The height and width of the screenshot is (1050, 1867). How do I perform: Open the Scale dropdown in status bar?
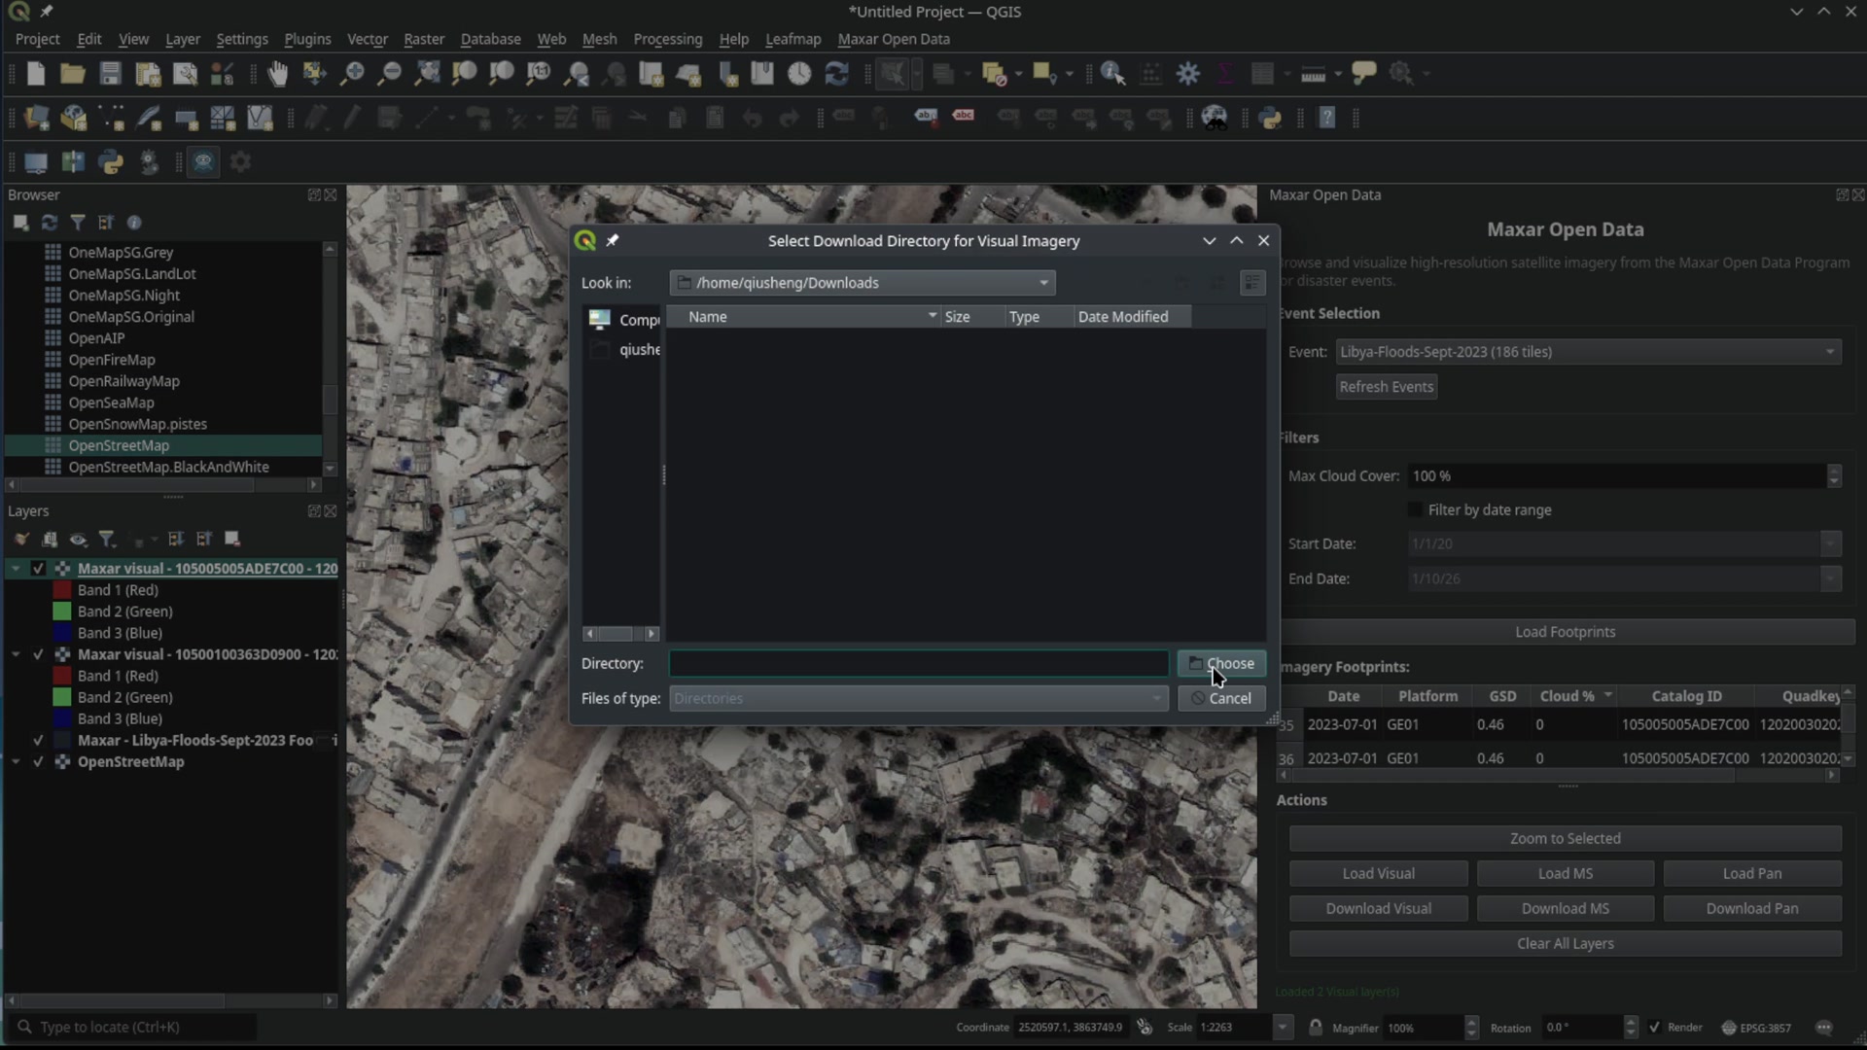(x=1283, y=1027)
